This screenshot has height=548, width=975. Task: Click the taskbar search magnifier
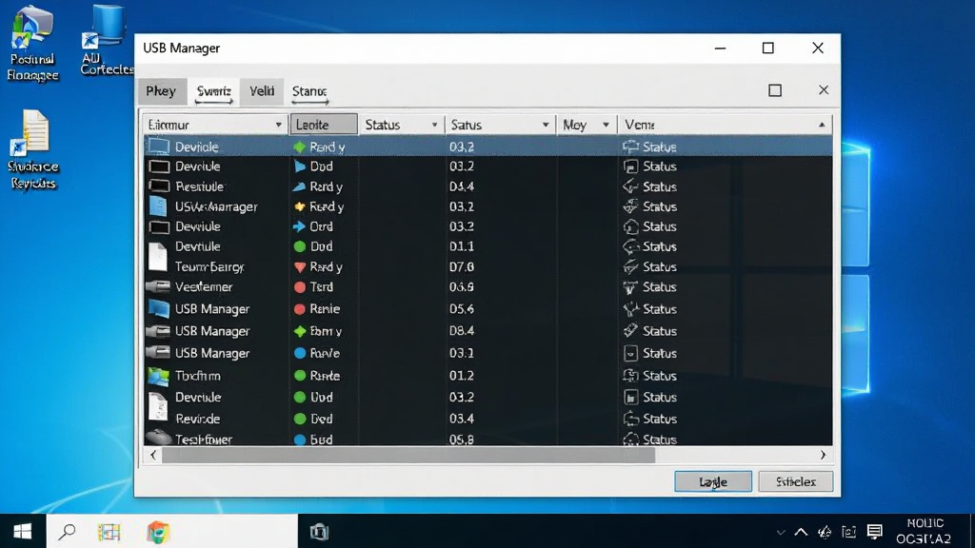point(67,531)
